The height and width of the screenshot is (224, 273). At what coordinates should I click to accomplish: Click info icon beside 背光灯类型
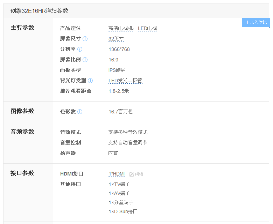click(x=90, y=81)
